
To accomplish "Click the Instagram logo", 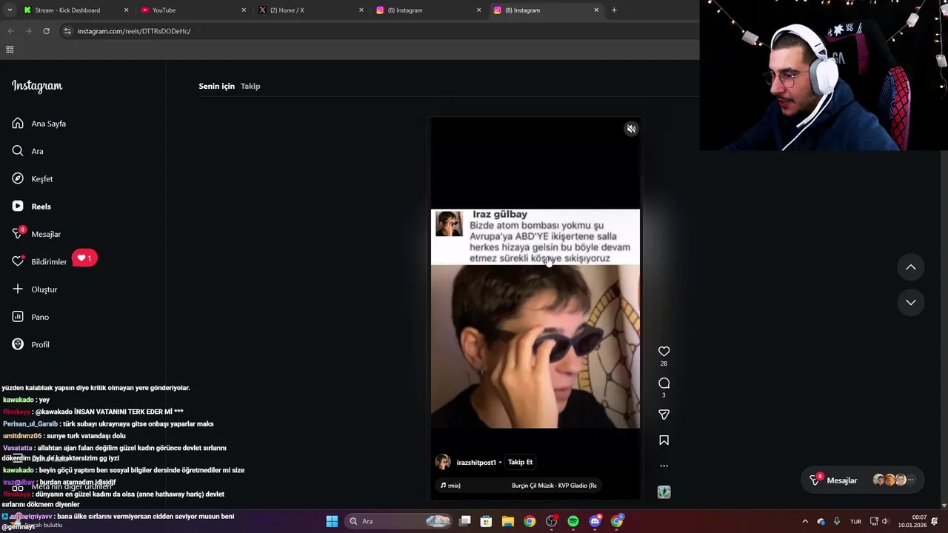I will 37,86.
